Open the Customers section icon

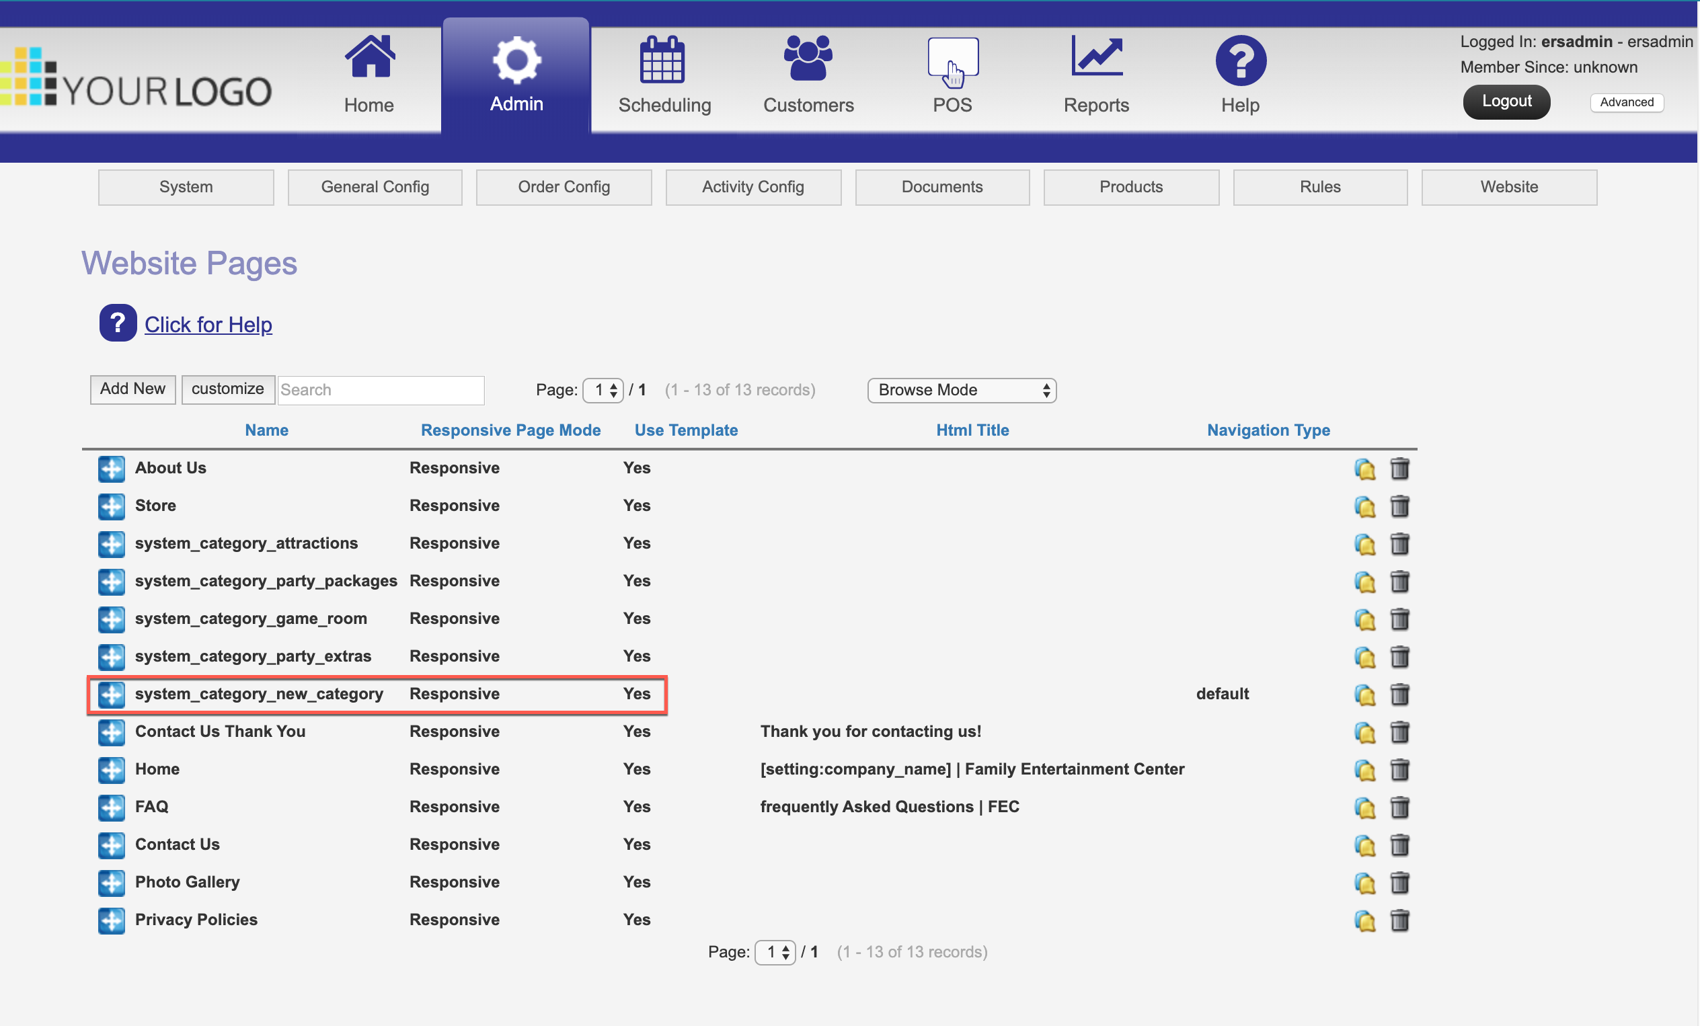(808, 58)
